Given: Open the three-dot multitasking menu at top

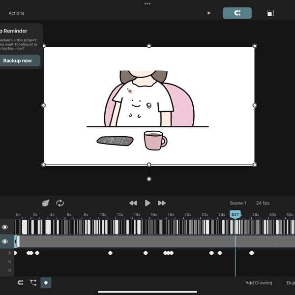Looking at the screenshot, I should tap(147, 3).
